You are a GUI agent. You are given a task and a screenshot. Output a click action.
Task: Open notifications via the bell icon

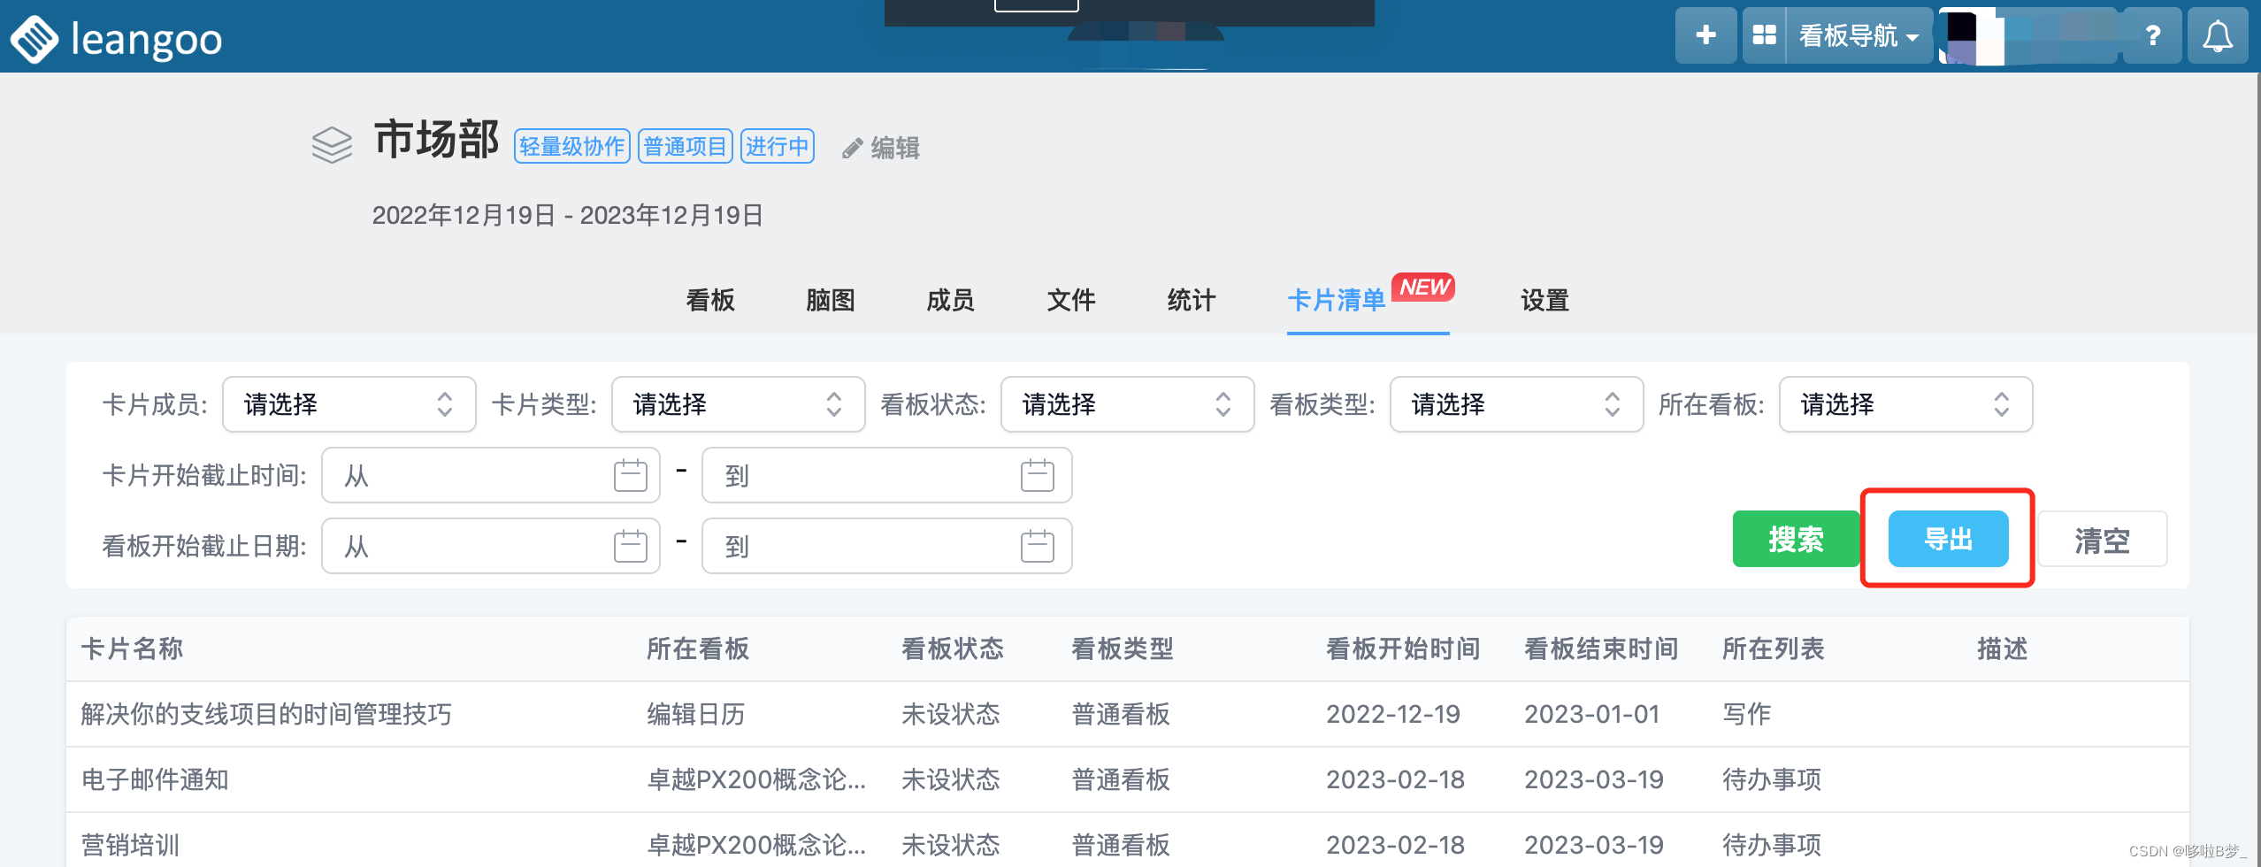(2219, 35)
